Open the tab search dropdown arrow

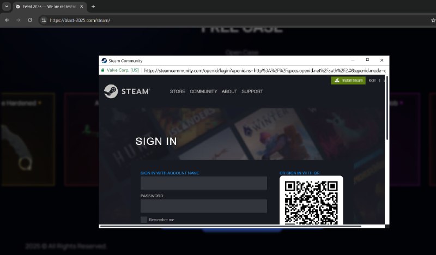tap(7, 7)
